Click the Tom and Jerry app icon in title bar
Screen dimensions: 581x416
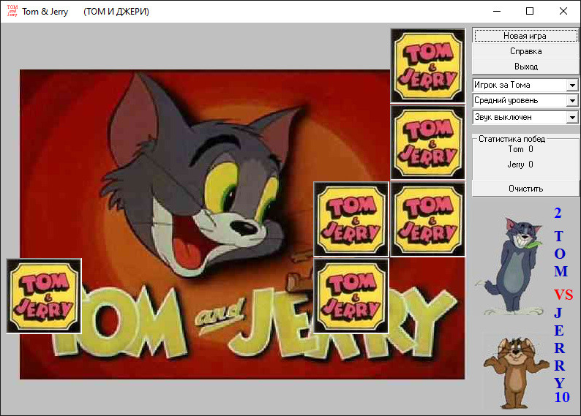[12, 11]
